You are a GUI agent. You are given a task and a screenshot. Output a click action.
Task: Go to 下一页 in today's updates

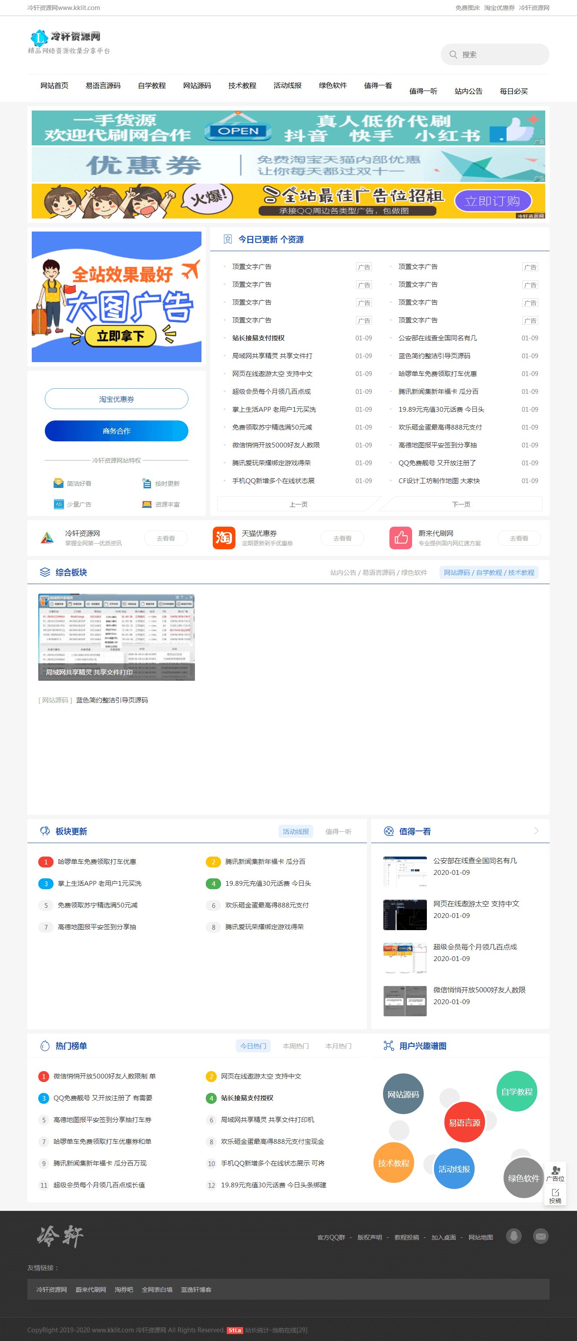click(461, 504)
